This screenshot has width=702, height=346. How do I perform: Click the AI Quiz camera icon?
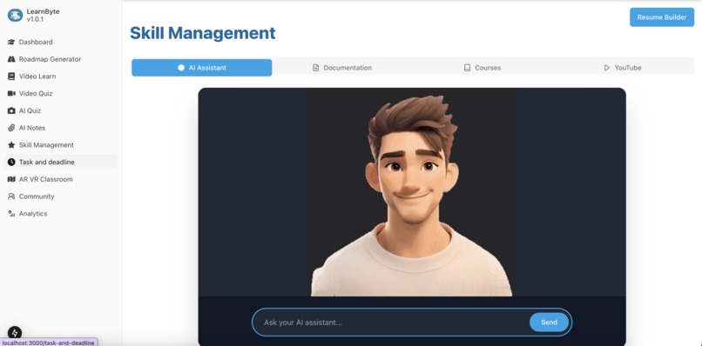pyautogui.click(x=11, y=110)
